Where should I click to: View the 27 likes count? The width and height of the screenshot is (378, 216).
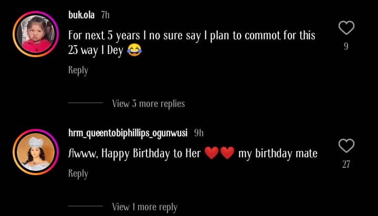coord(346,164)
